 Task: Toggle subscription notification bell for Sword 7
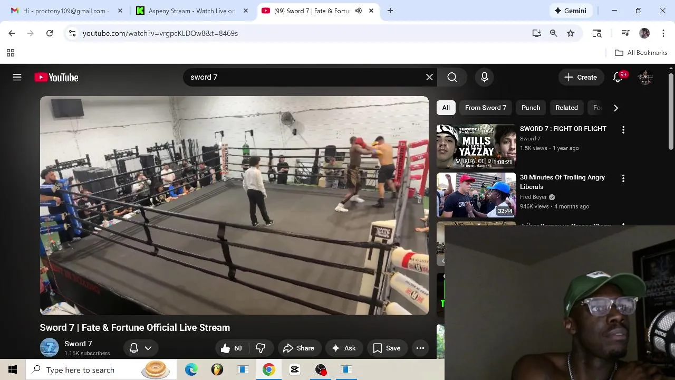point(141,348)
